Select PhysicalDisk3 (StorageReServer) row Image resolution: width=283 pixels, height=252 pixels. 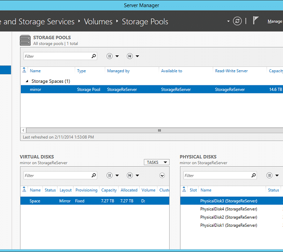point(232,201)
